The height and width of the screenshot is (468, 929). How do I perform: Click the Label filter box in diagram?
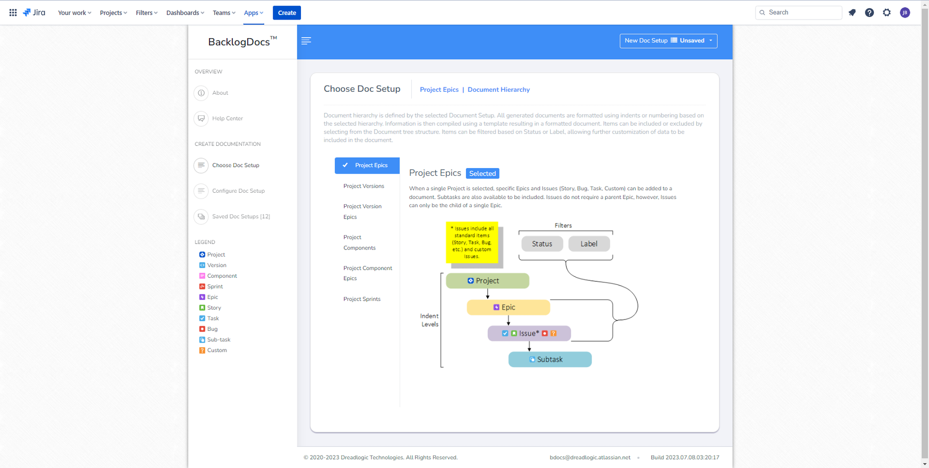pos(589,244)
